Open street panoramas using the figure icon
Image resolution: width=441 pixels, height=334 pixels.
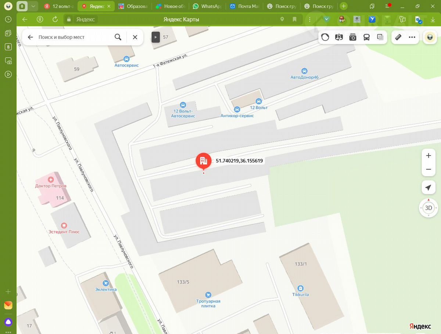(x=339, y=37)
